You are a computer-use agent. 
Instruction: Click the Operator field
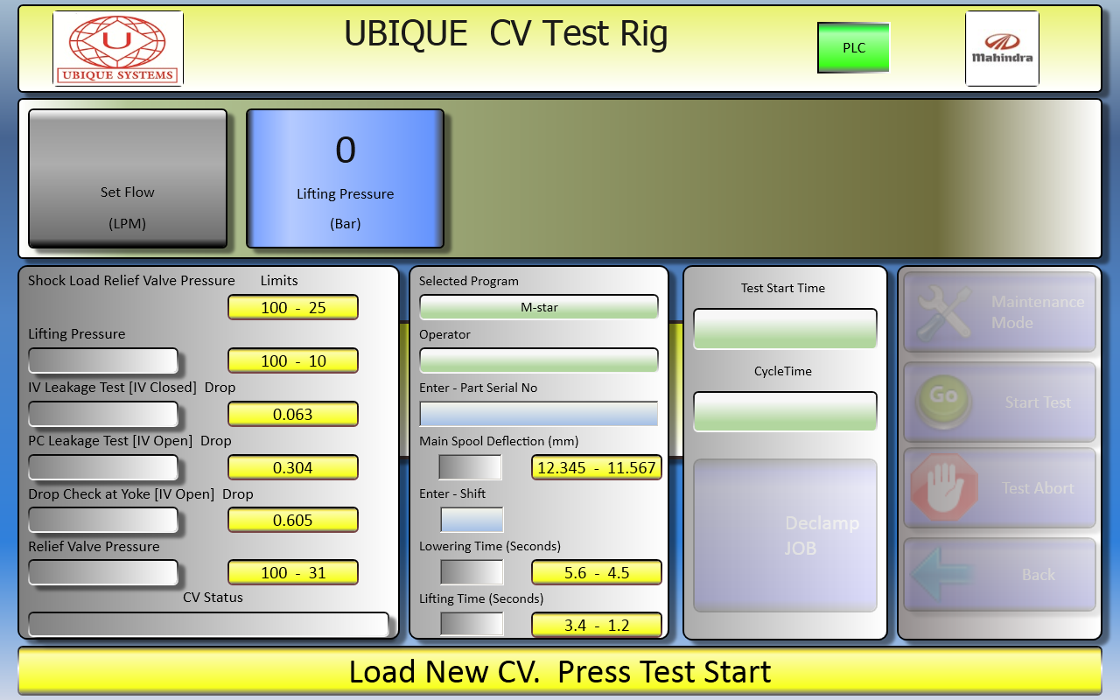pyautogui.click(x=539, y=360)
